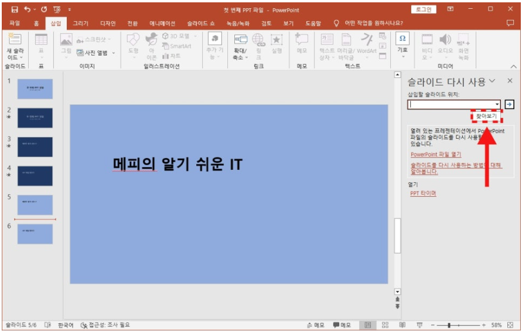Select slide 1 thumbnail

pos(35,88)
